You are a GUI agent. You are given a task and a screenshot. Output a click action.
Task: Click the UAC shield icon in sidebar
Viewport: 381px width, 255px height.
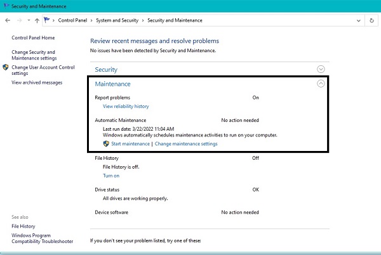(x=6, y=67)
